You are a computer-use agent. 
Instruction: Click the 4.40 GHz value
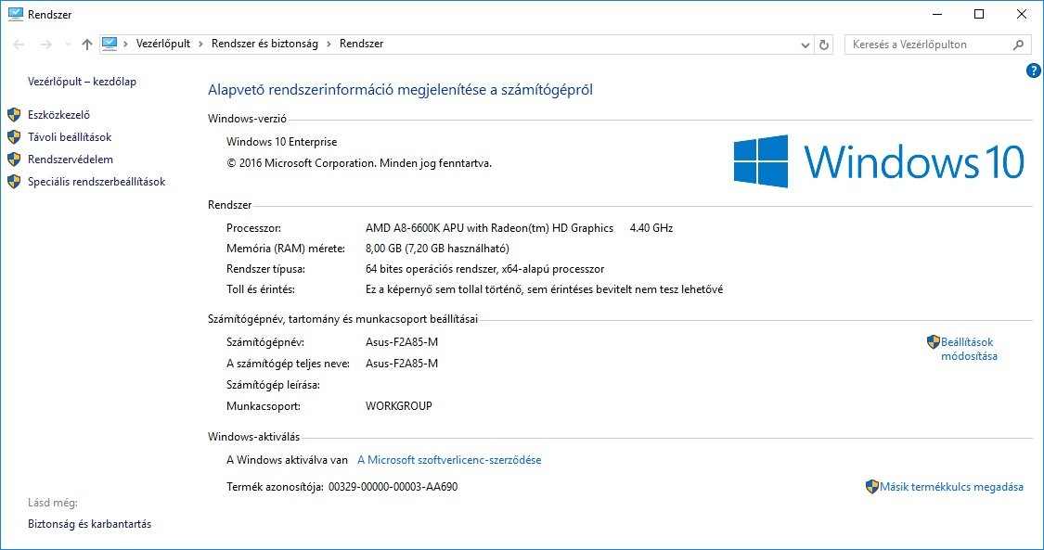[x=651, y=228]
